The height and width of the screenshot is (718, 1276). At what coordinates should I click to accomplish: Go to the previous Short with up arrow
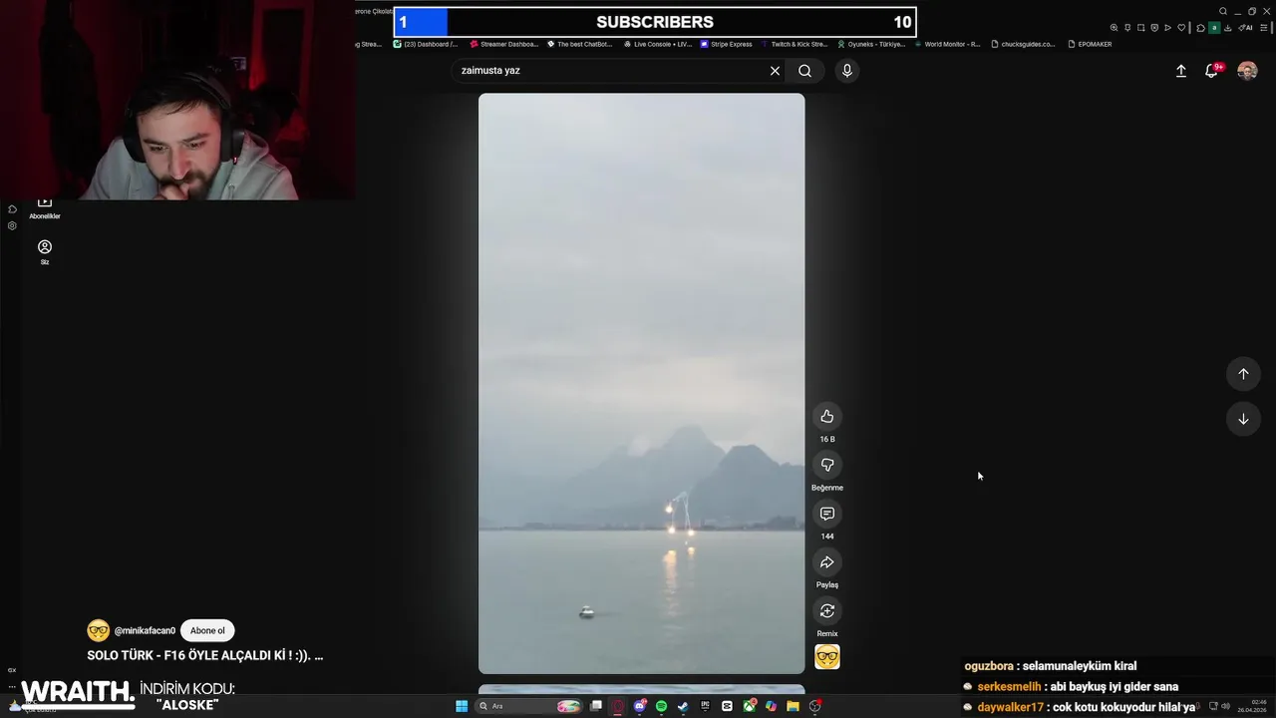point(1243,374)
